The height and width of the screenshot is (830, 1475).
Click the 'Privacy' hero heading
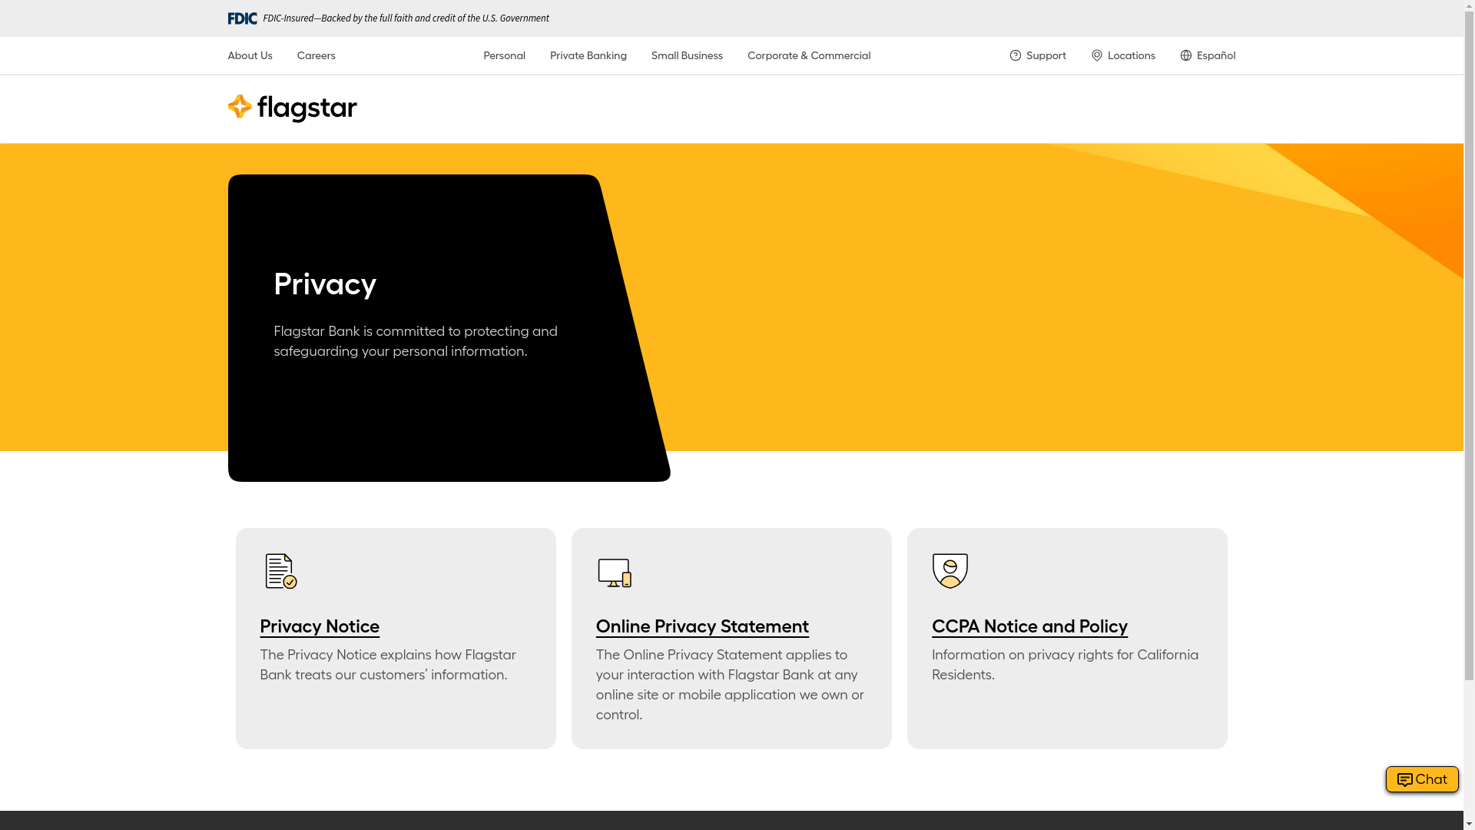pyautogui.click(x=324, y=284)
